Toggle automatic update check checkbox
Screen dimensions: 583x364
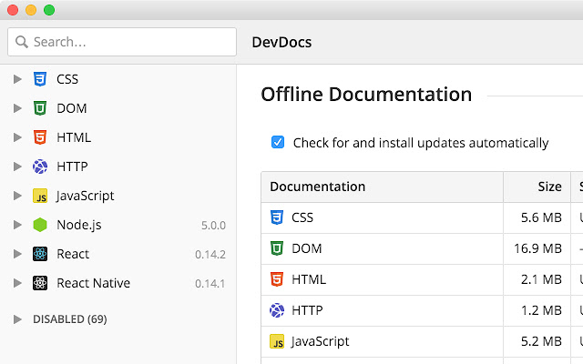point(278,142)
